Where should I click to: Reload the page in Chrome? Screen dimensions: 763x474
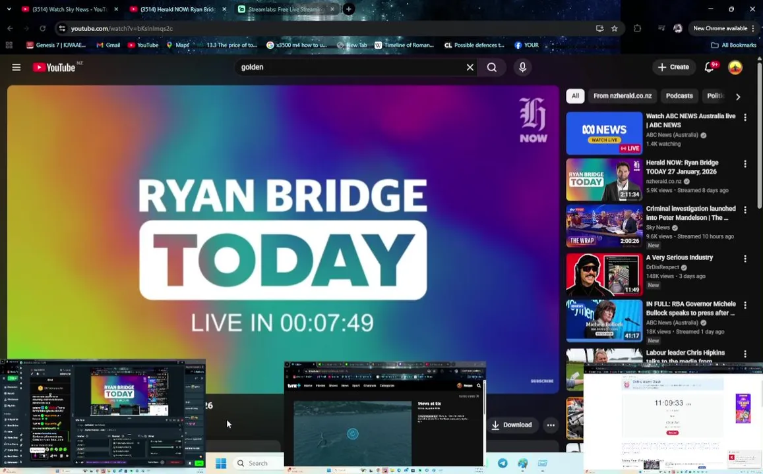click(43, 29)
